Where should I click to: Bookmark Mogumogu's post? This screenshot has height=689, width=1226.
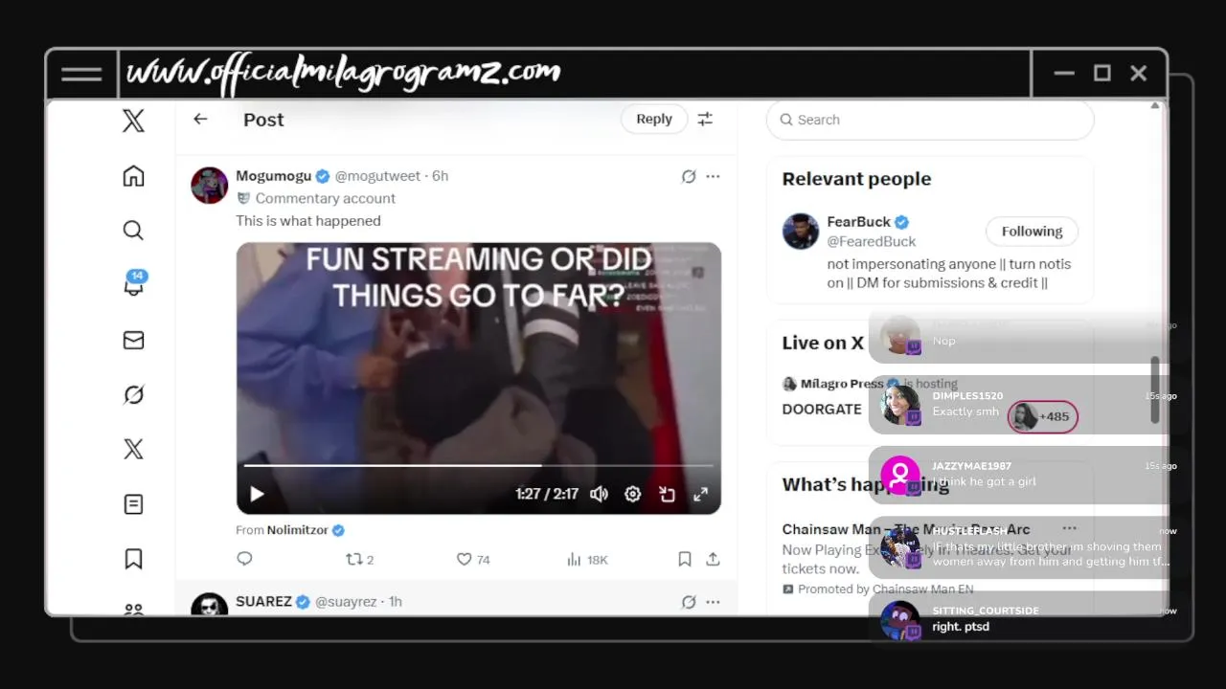tap(685, 559)
